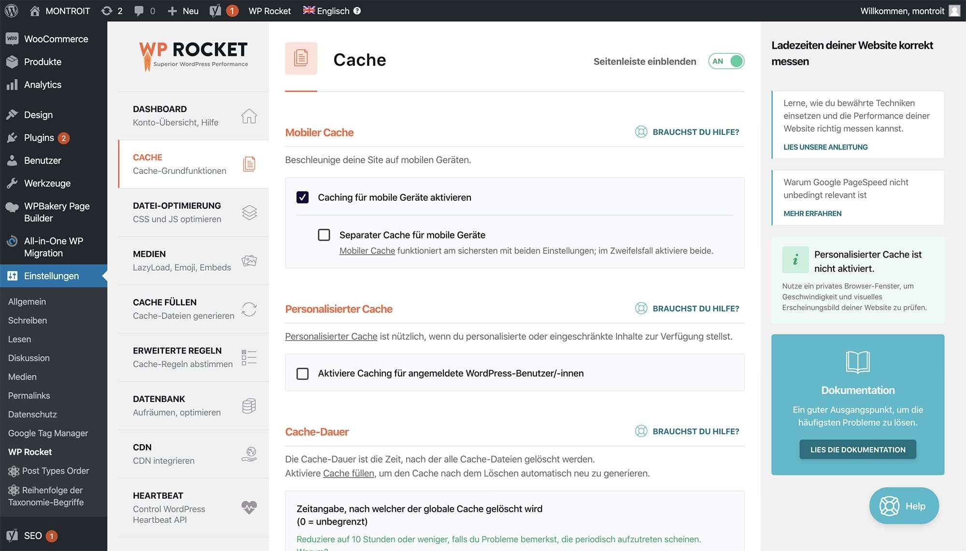The height and width of the screenshot is (551, 966).
Task: Click the Erweiterte Regeln checklist icon
Action: coord(249,358)
